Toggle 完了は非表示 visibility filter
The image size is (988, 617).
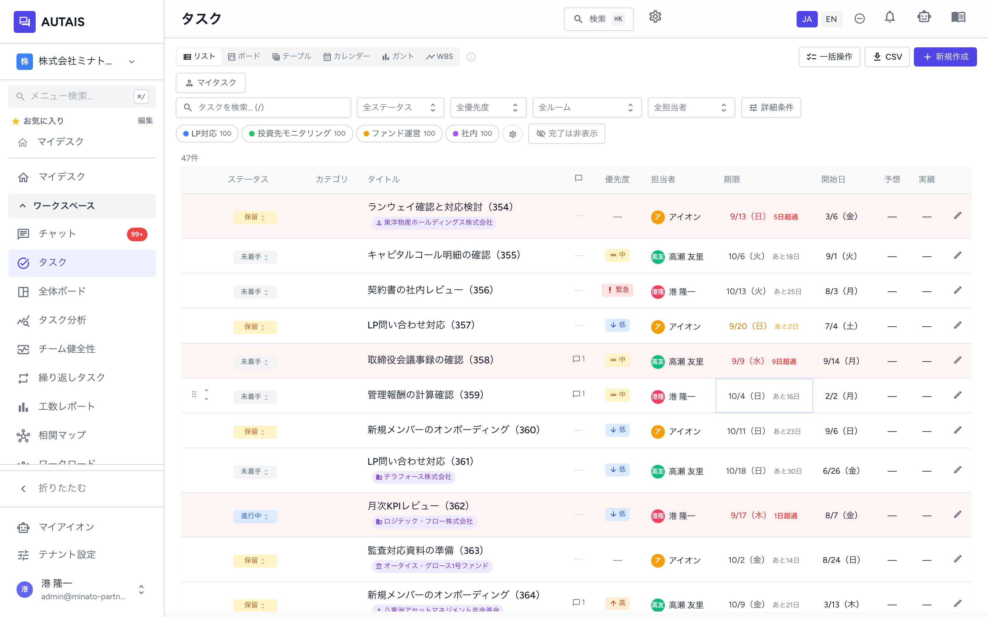566,134
